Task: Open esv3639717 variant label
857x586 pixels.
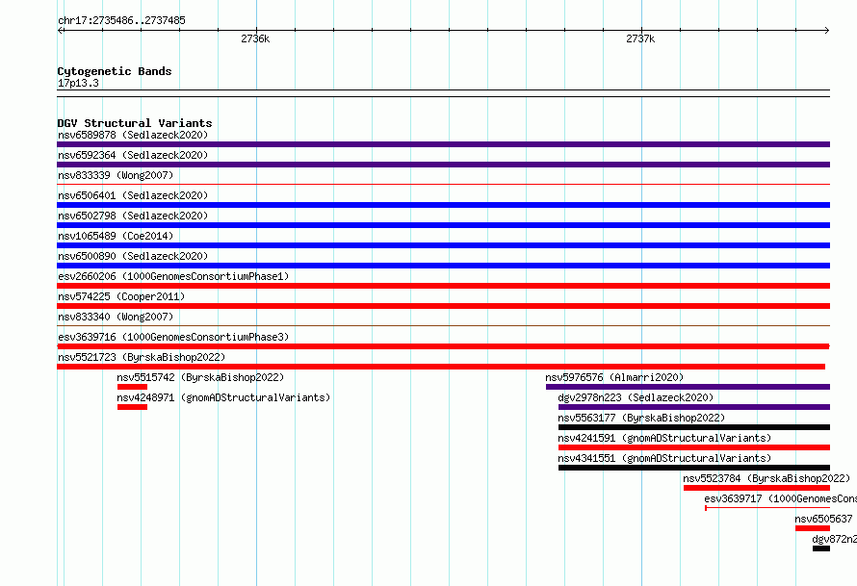Action: [781, 498]
